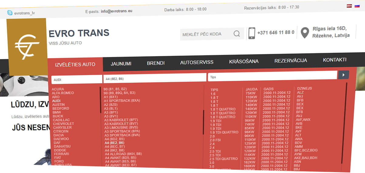Select the 1.6 engine type row
Image resolution: width=365 pixels, height=173 pixels.
(213, 94)
